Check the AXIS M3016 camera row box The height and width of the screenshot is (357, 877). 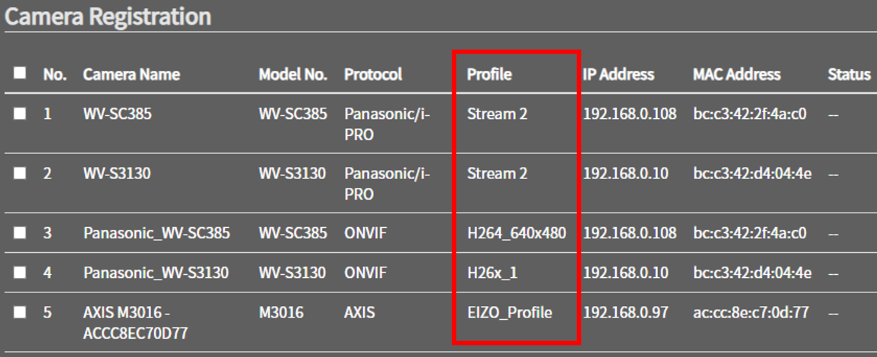coord(20,312)
